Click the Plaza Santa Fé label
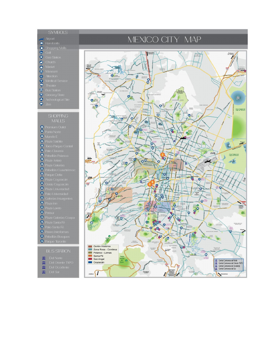 coord(55,222)
